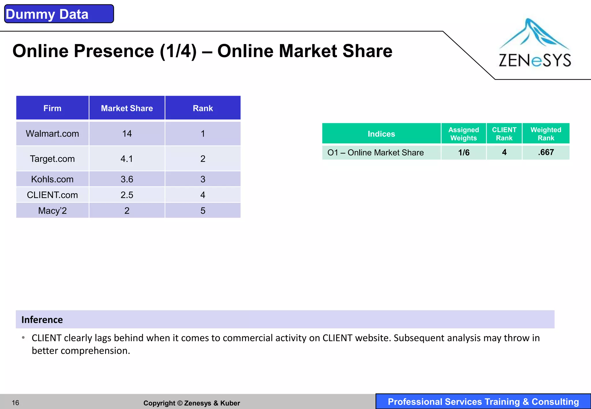Click the Firm column header
The image size is (591, 409).
point(52,108)
